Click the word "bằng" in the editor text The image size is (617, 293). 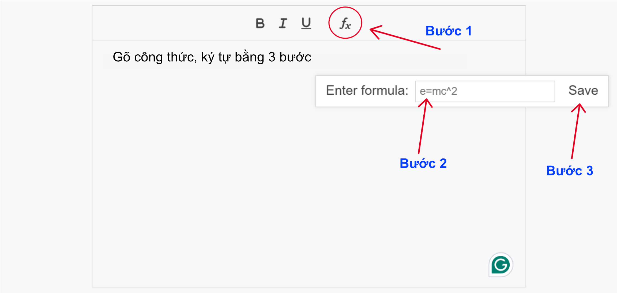click(249, 57)
